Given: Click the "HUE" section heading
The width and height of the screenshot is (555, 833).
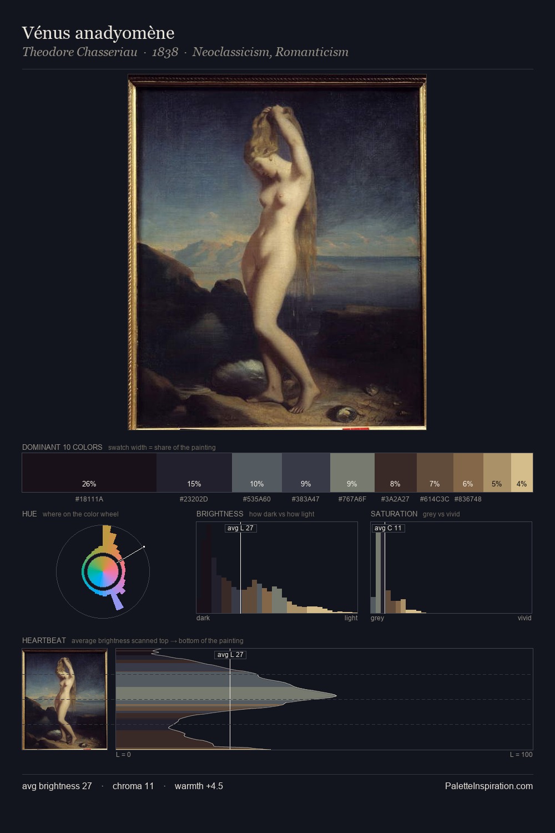Looking at the screenshot, I should click(29, 514).
